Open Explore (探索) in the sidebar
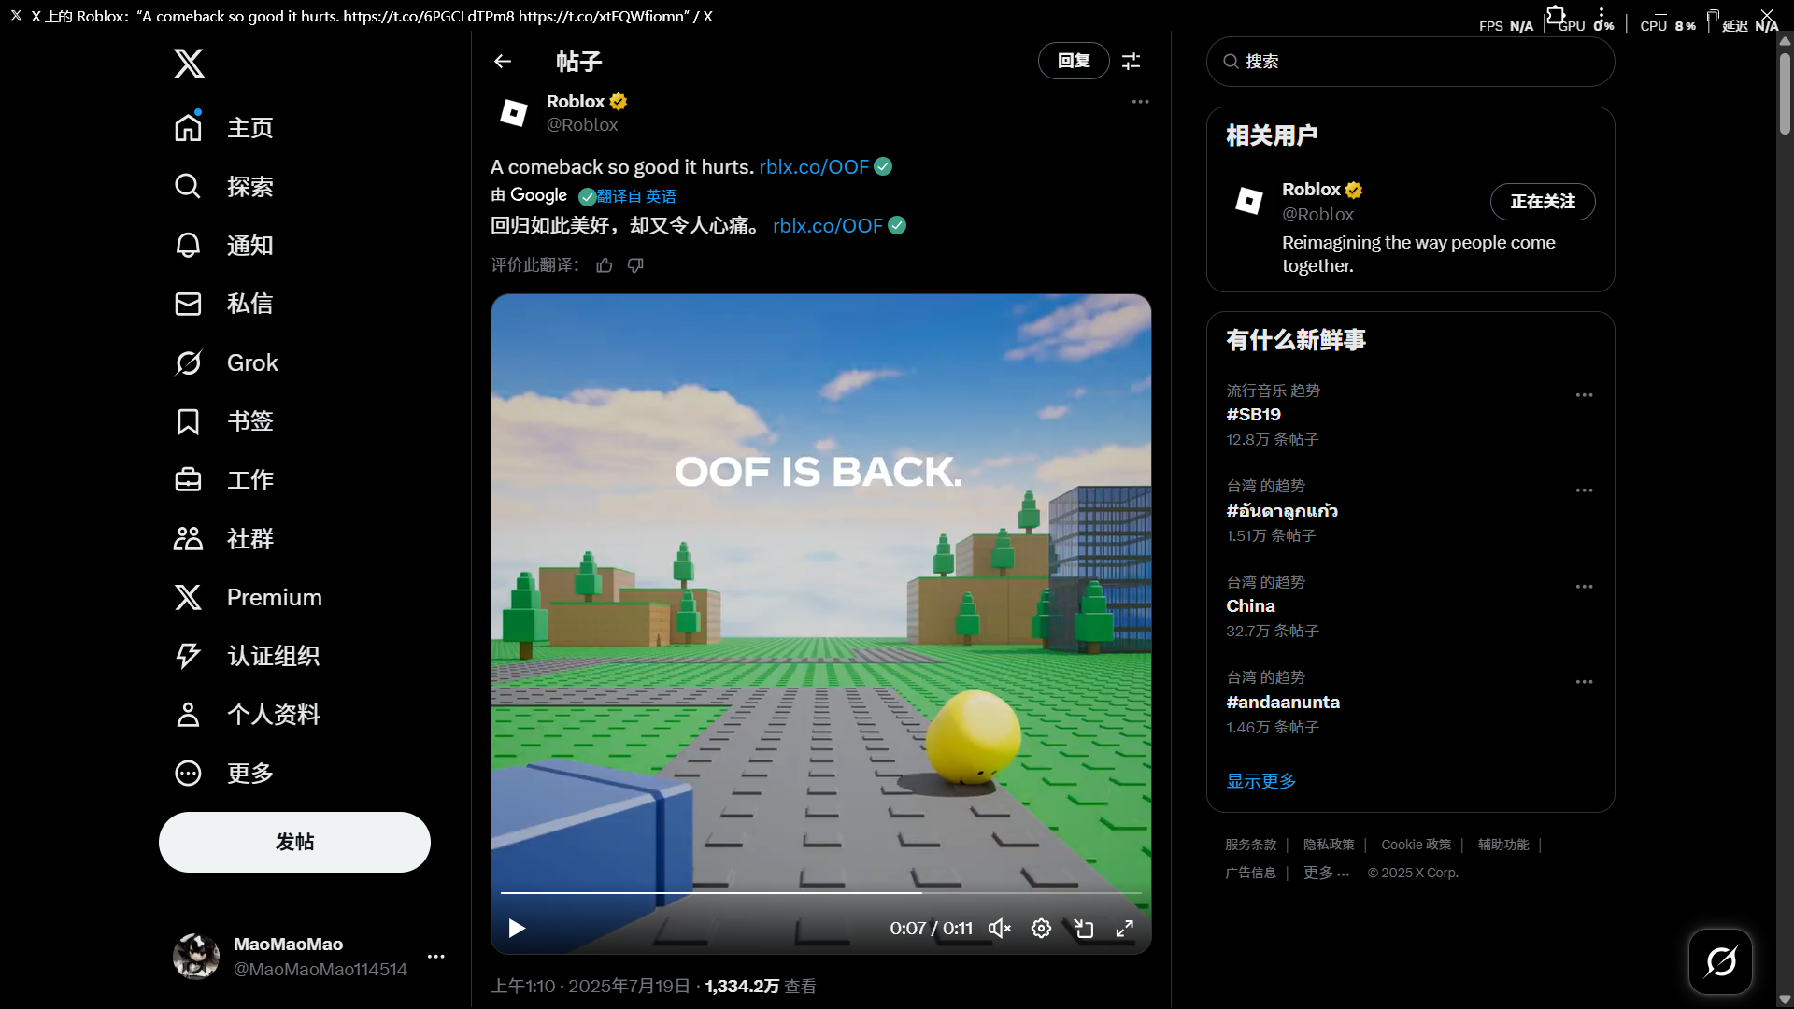This screenshot has height=1009, width=1794. pos(224,186)
